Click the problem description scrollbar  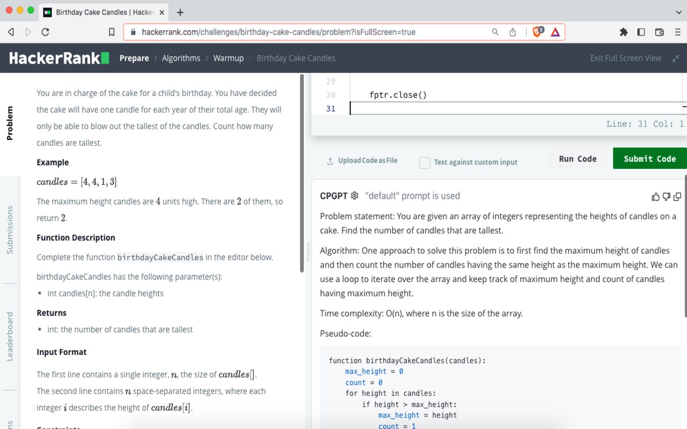coord(302,173)
